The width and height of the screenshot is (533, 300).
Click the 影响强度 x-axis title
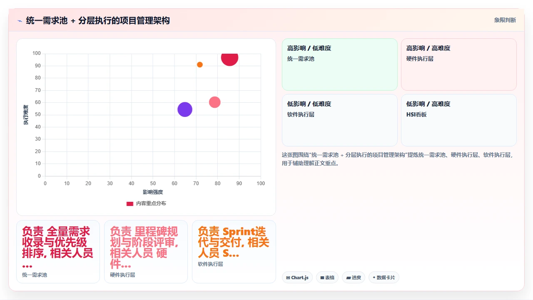(x=153, y=192)
